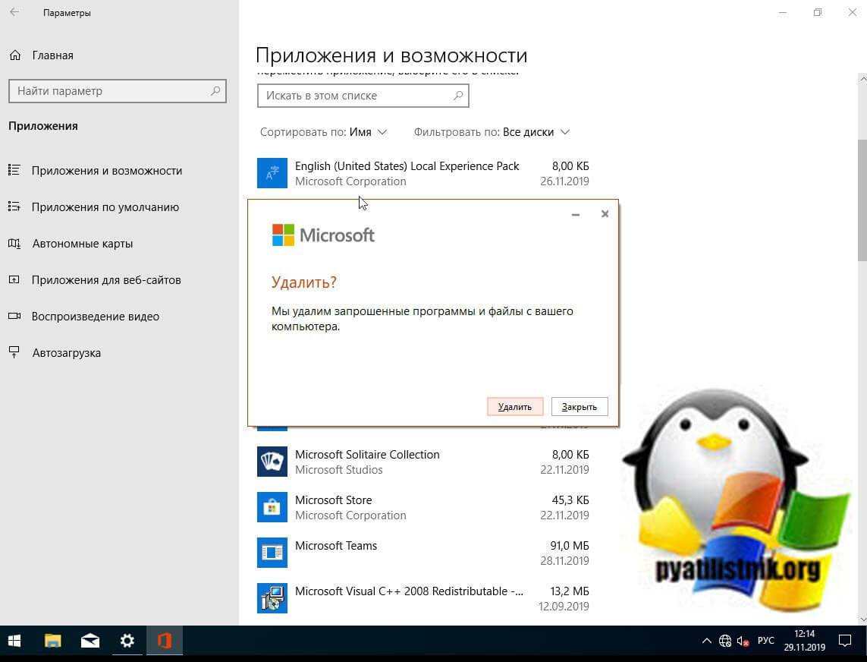Viewport: 867px width, 662px height.
Task: Expand hidden tray icons arrow
Action: click(705, 641)
